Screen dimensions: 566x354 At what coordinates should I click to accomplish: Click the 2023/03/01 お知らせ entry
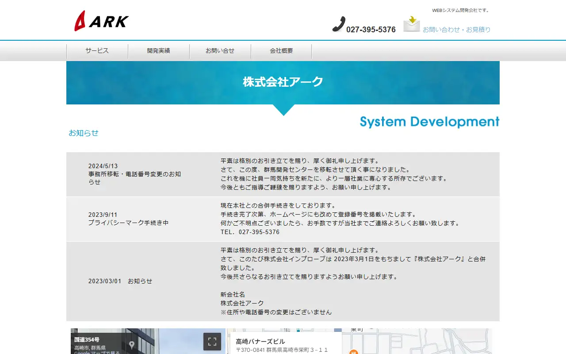(120, 281)
